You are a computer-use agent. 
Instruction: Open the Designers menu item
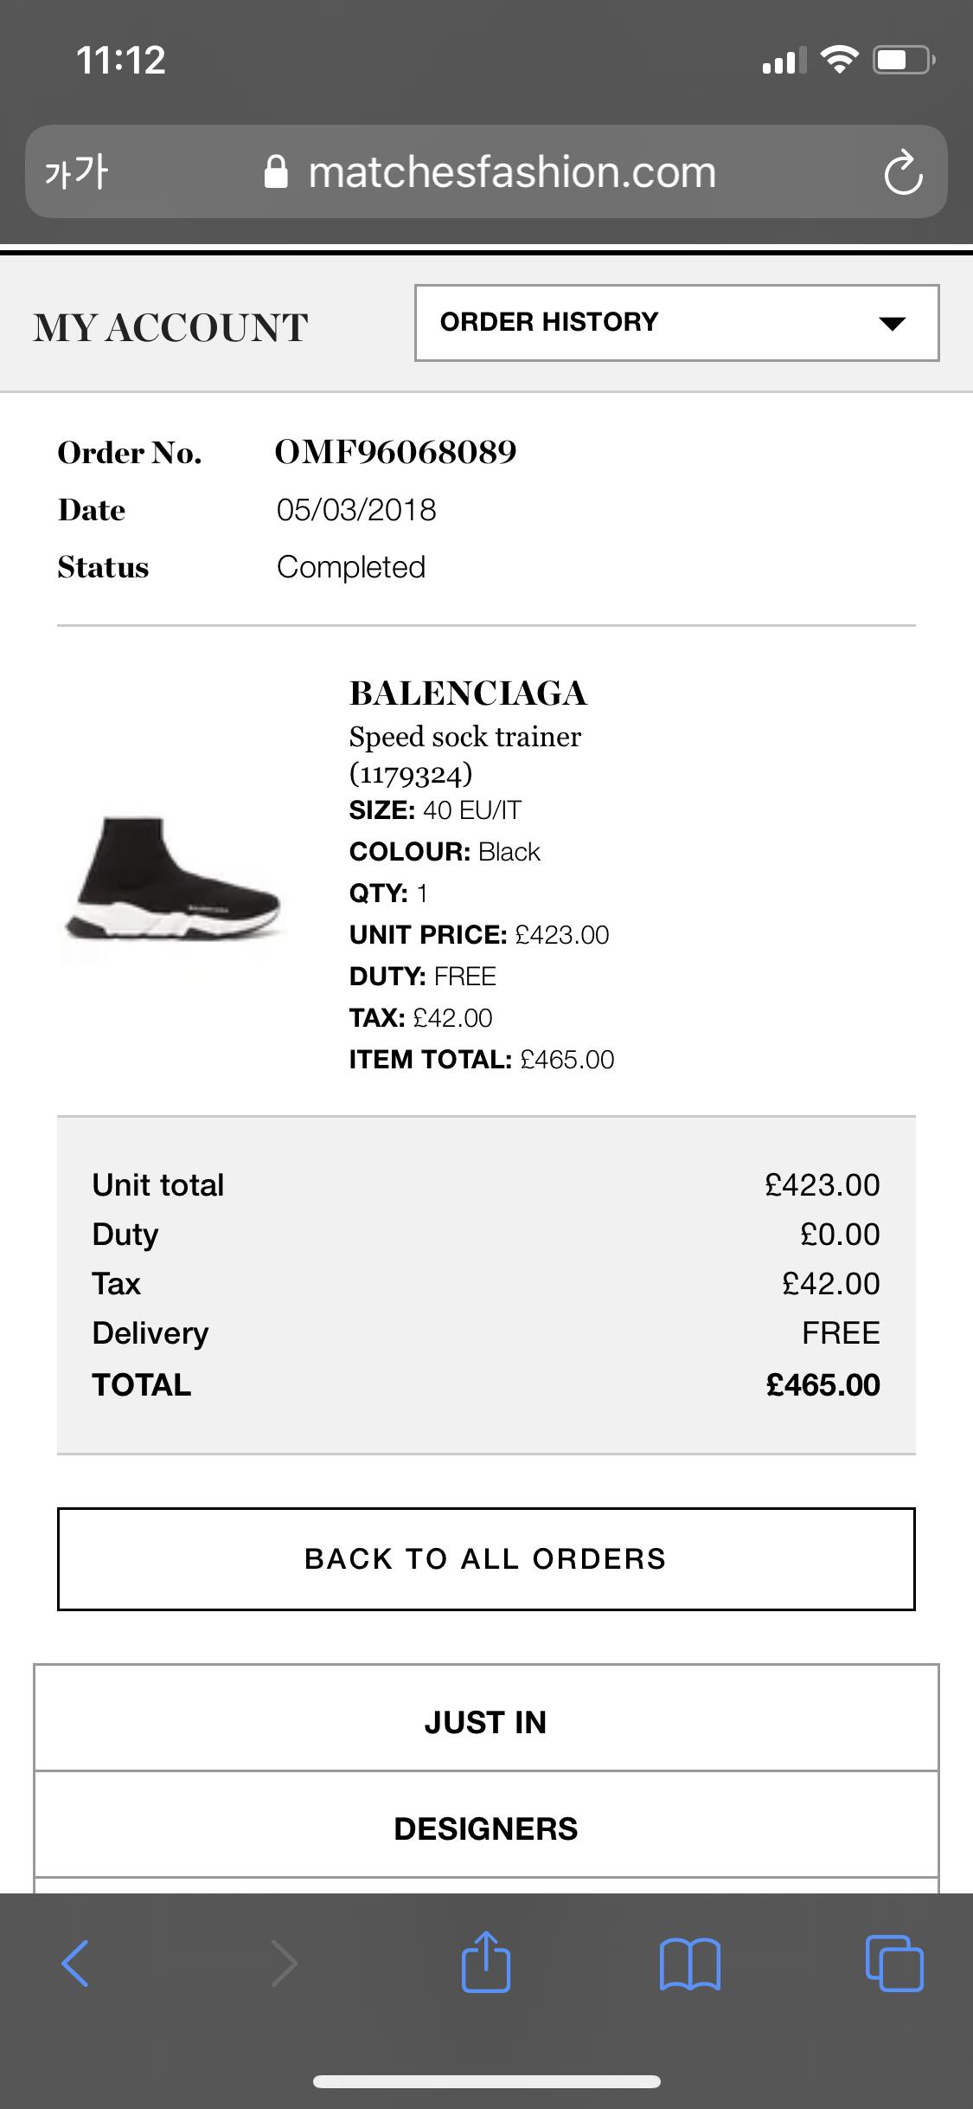tap(486, 1828)
